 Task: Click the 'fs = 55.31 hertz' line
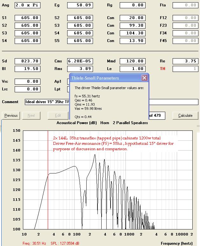pos(87,96)
